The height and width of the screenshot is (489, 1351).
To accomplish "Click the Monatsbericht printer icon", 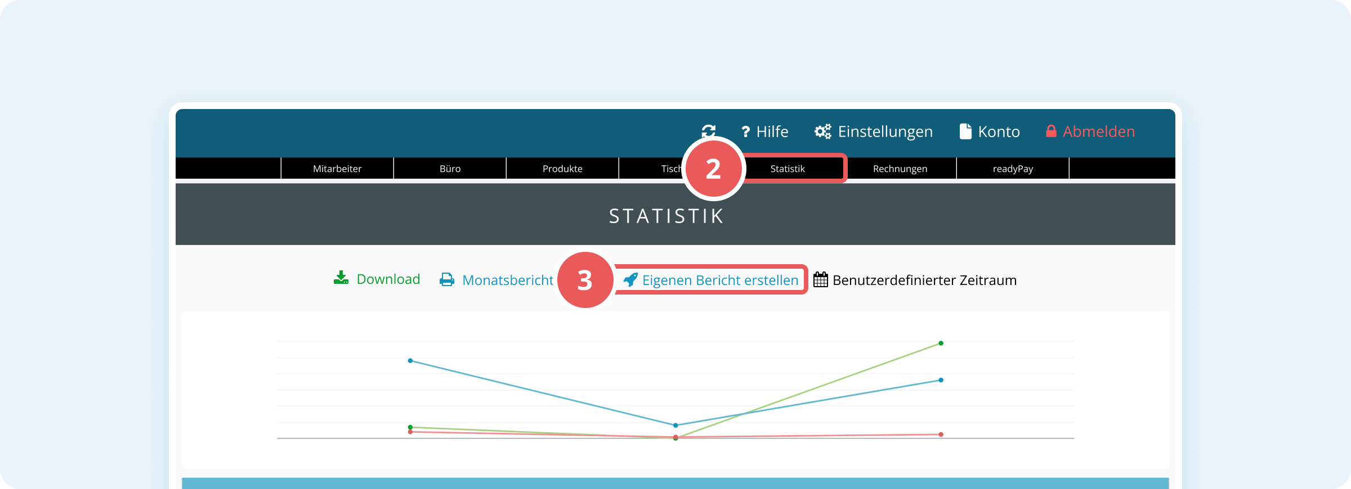I will (x=447, y=279).
